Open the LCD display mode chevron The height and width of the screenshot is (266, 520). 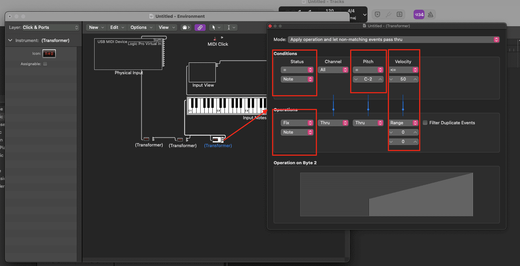click(365, 15)
